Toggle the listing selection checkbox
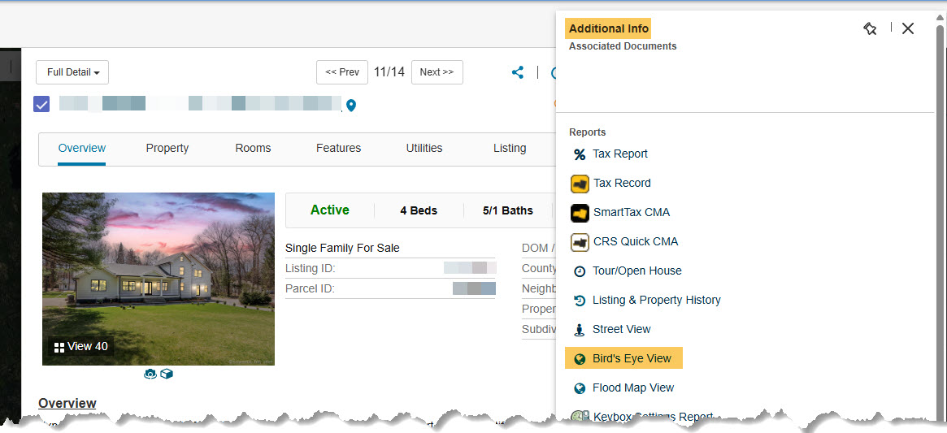947x433 pixels. 41,105
